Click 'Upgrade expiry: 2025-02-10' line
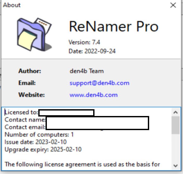 (43, 149)
